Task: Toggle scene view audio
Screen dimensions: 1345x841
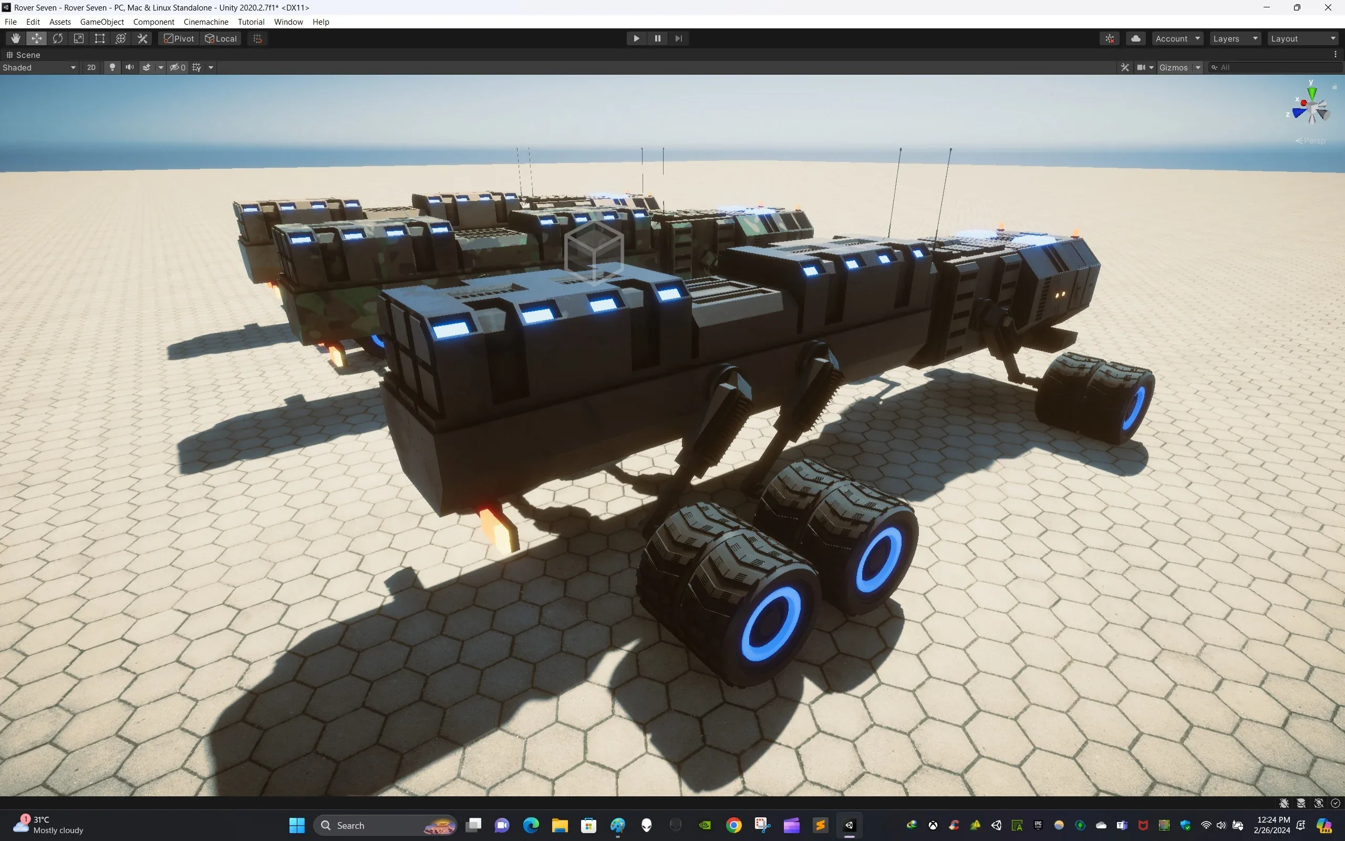Action: 129,67
